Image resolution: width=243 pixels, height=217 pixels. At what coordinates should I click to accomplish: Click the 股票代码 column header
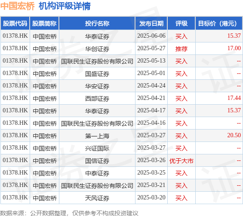click(x=15, y=23)
